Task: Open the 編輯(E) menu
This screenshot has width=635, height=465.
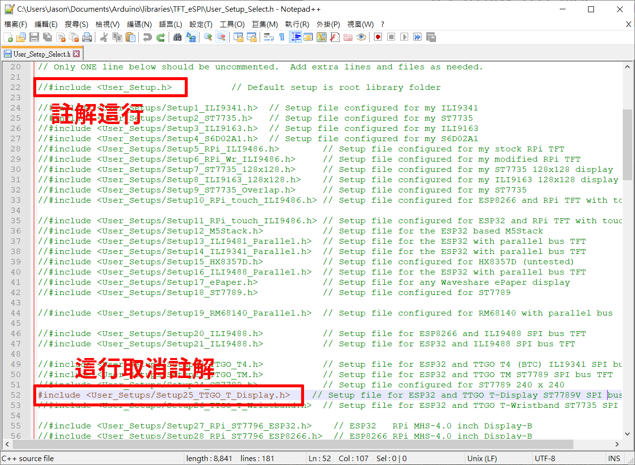Action: [x=46, y=24]
